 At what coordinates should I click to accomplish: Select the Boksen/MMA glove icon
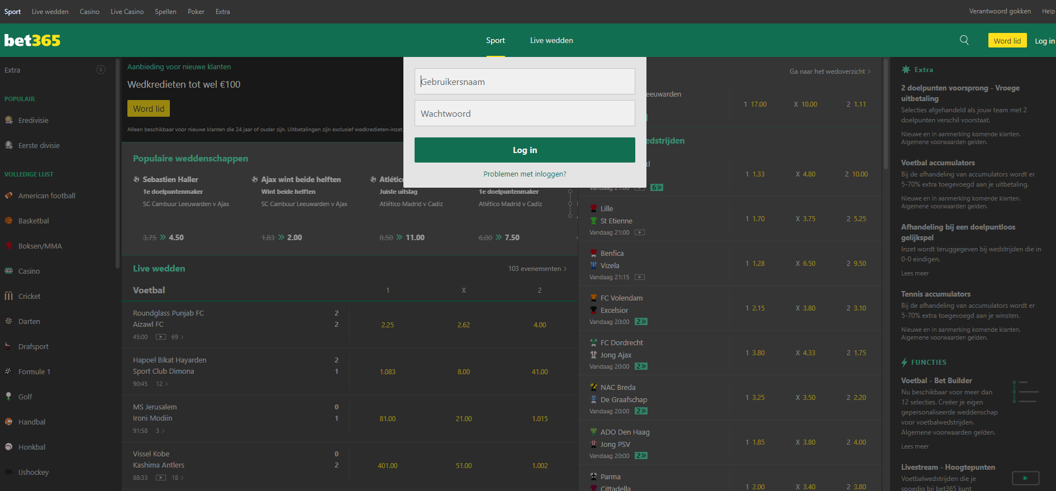(x=9, y=246)
